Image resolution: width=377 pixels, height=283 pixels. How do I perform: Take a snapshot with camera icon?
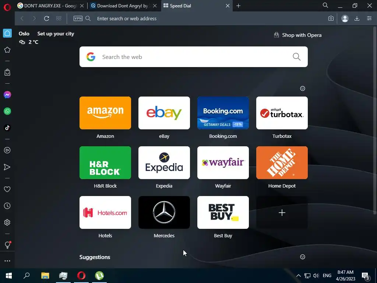(x=331, y=18)
